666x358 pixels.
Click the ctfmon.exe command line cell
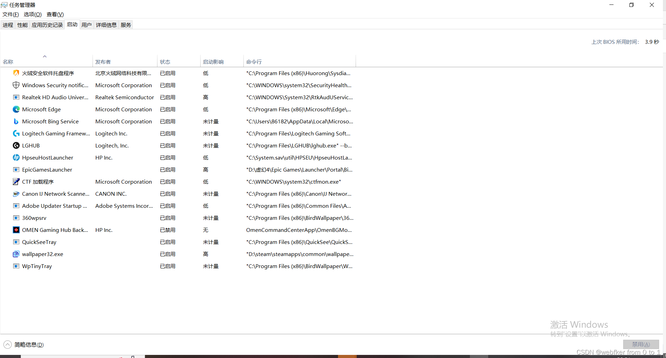(x=293, y=182)
